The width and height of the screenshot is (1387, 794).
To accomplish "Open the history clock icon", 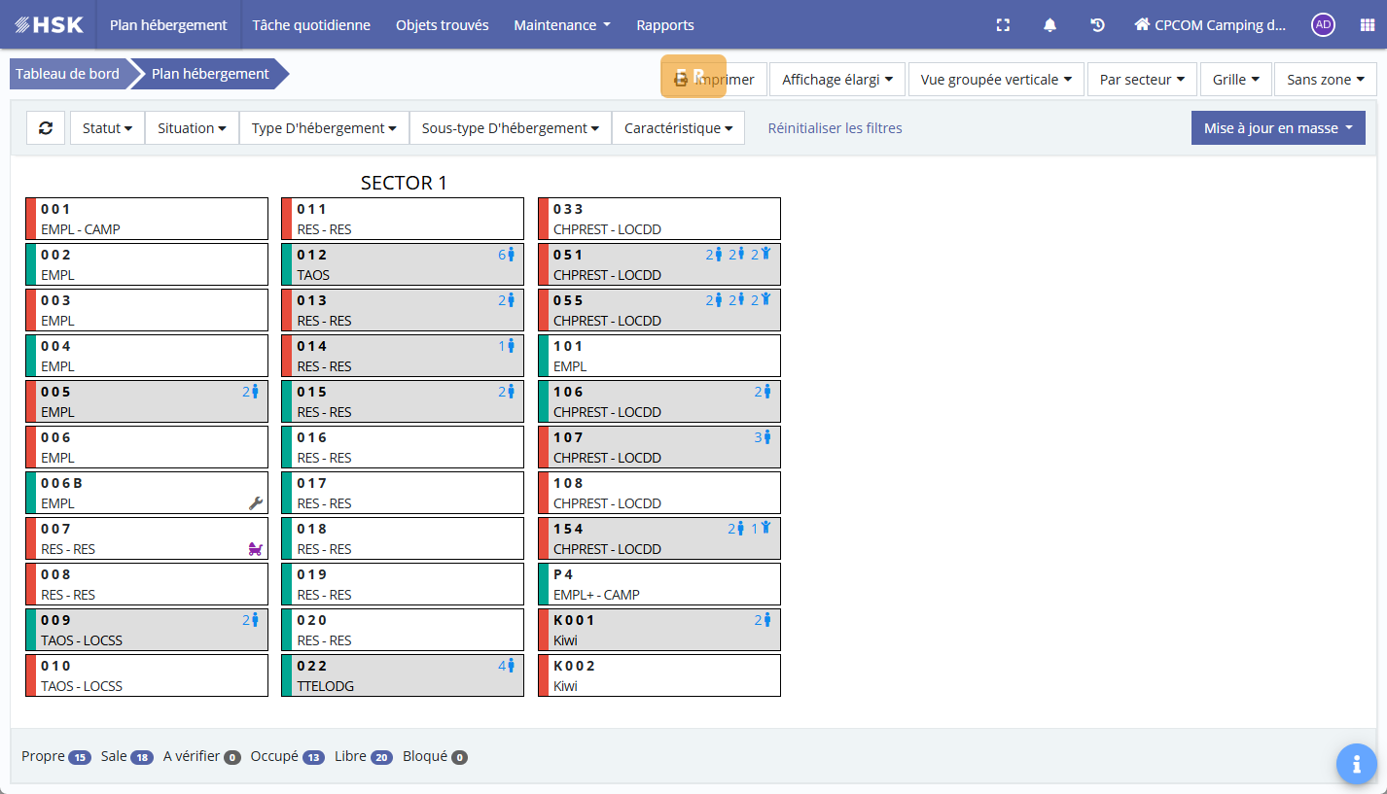I will point(1097,25).
